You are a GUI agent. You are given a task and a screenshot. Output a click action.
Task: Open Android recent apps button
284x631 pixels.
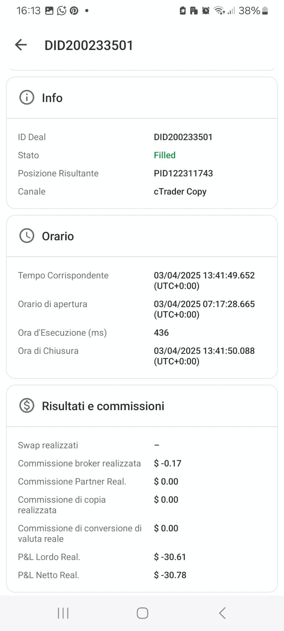(63, 613)
